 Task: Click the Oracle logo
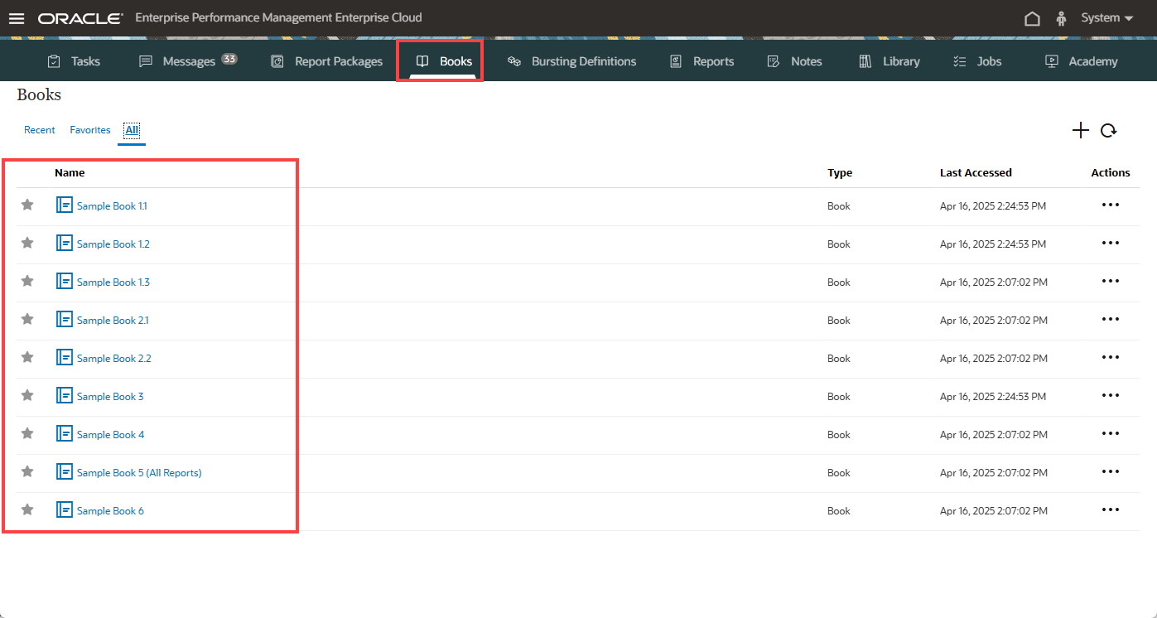point(80,18)
